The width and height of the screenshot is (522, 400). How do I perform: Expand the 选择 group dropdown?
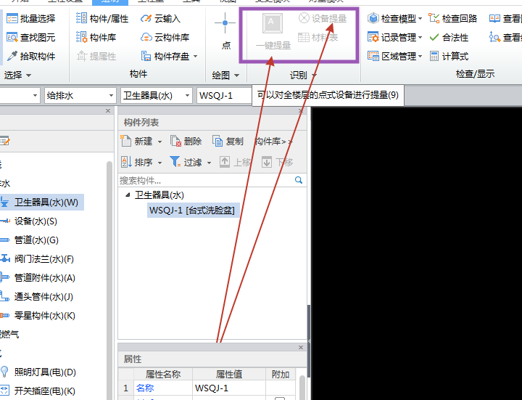point(28,75)
